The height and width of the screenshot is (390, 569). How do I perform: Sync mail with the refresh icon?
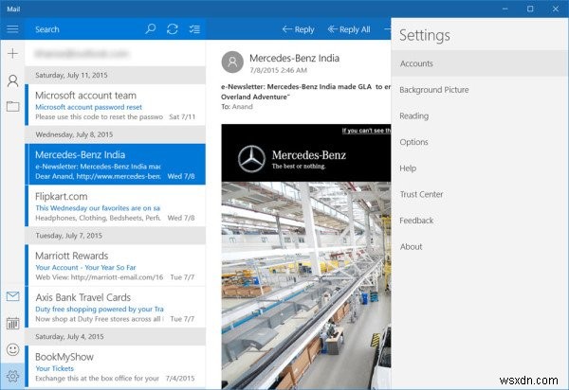(173, 29)
